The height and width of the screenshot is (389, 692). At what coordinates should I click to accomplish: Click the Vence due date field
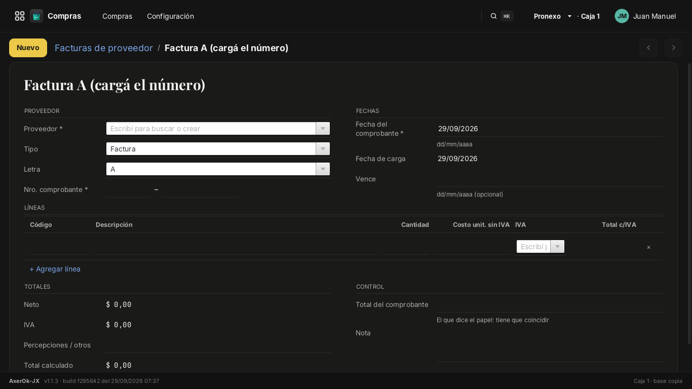[x=550, y=179]
